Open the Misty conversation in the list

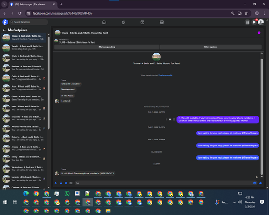tap(24, 159)
